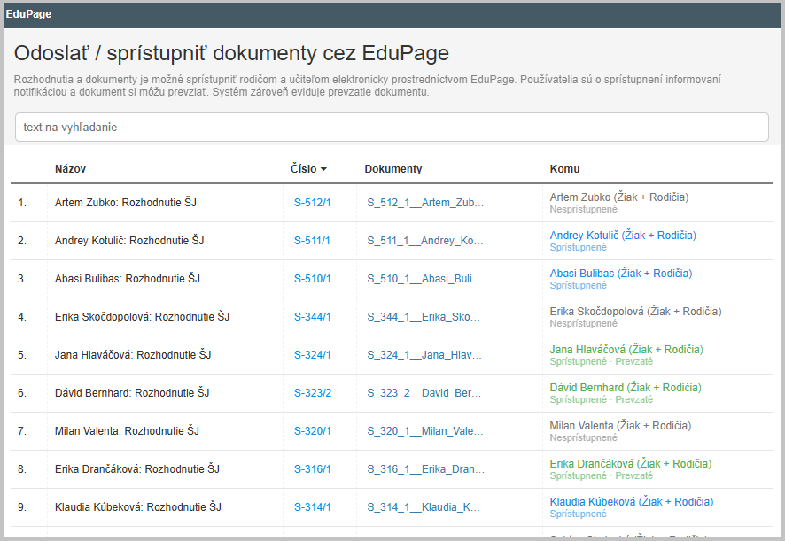This screenshot has width=785, height=541.
Task: Select recipient Jana Hlaváčová (Žiak + Rodičia)
Action: 626,350
